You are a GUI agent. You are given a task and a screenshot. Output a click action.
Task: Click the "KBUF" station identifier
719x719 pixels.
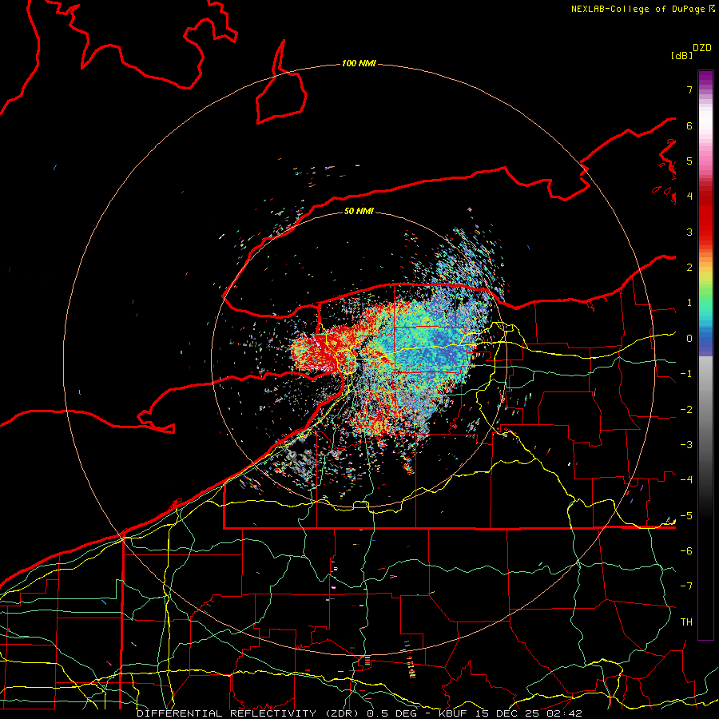coord(453,713)
